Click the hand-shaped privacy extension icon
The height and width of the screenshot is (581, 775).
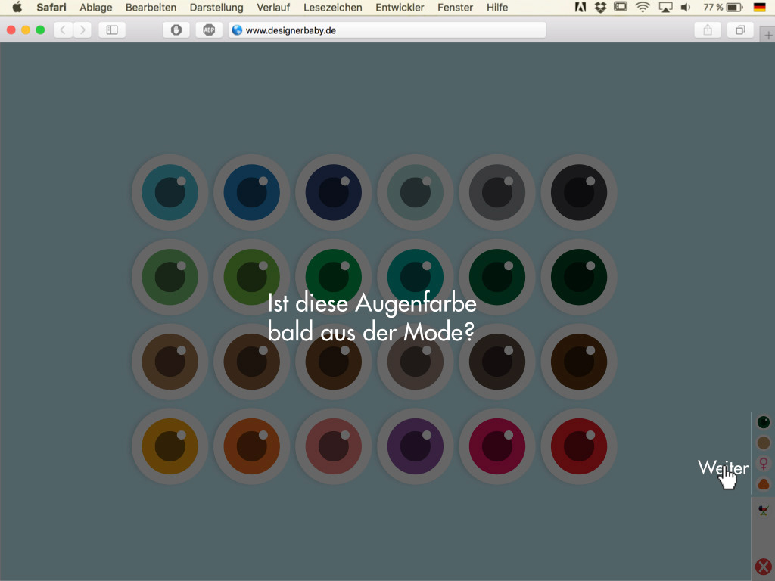click(x=176, y=30)
